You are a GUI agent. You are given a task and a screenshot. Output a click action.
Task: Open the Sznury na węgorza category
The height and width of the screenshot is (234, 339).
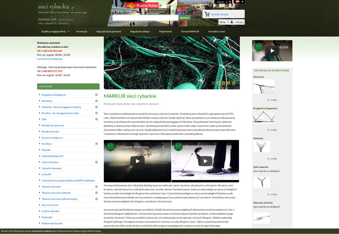pyautogui.click(x=52, y=138)
